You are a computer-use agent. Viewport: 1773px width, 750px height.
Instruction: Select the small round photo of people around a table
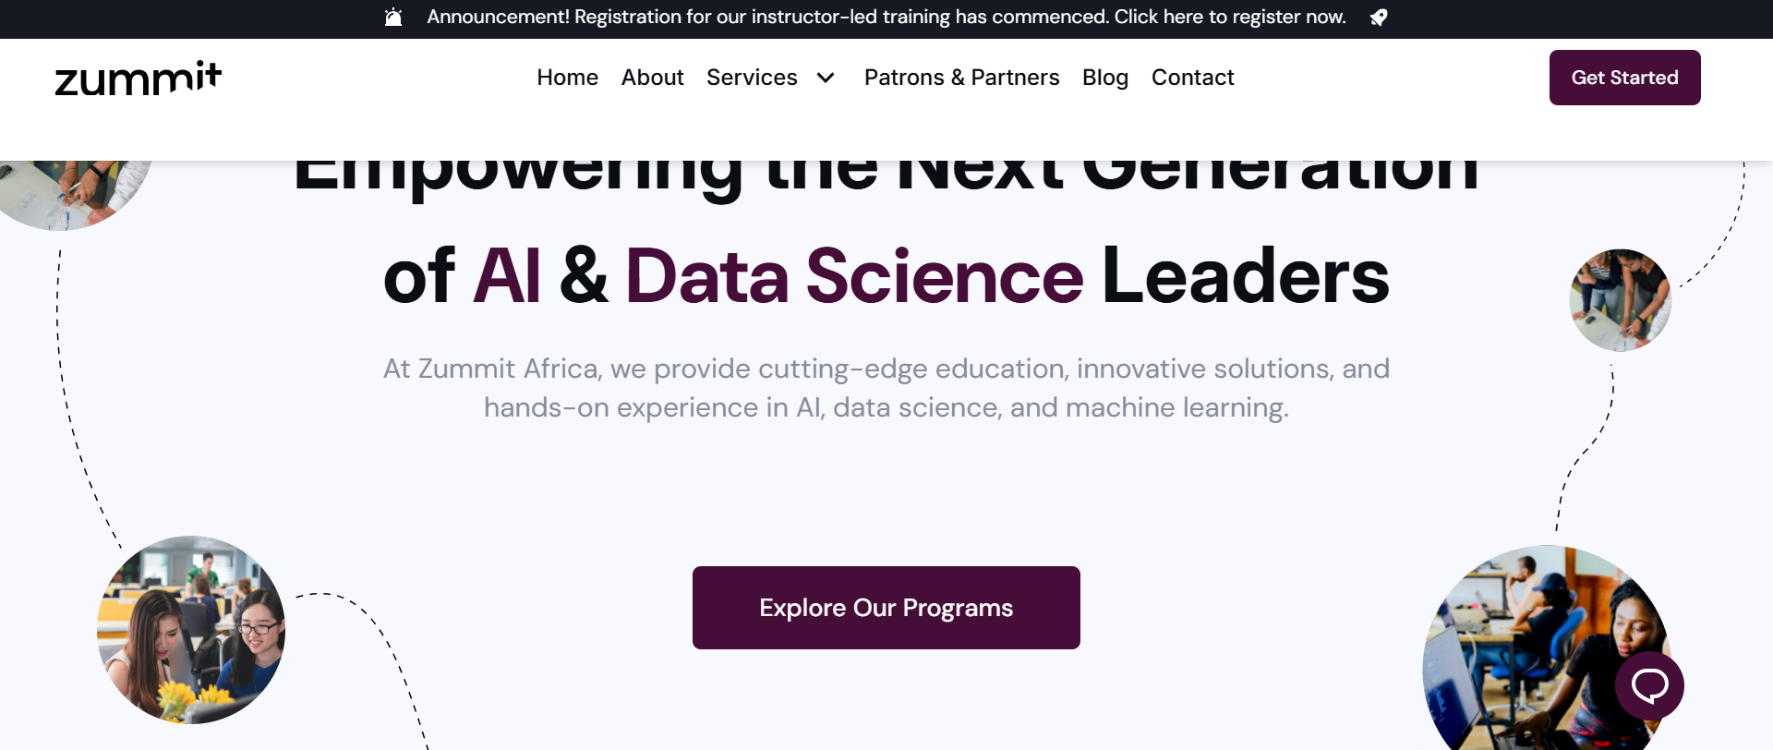pos(1620,300)
